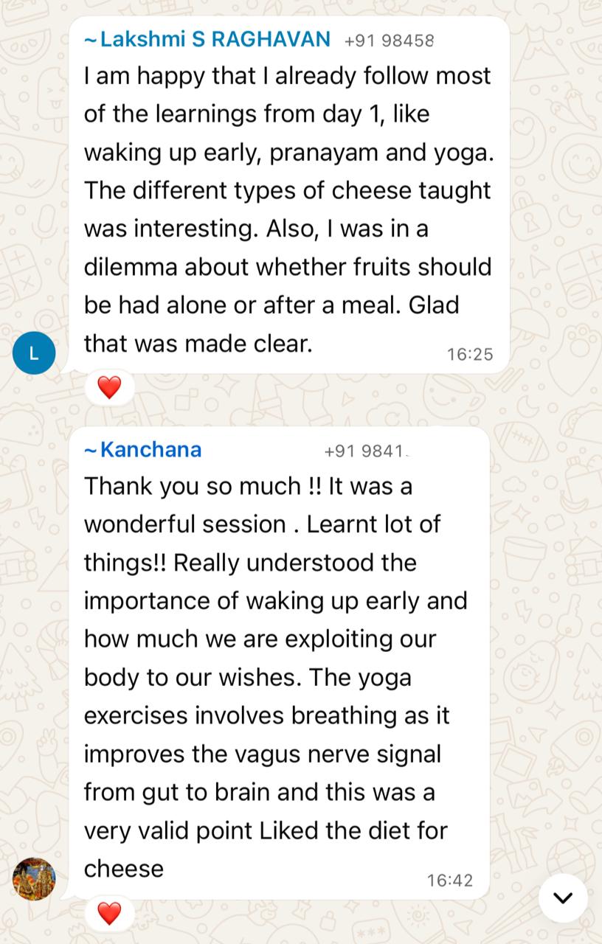This screenshot has height=944, width=602.
Task: Tap the +91 98458 phone number
Action: coord(389,41)
